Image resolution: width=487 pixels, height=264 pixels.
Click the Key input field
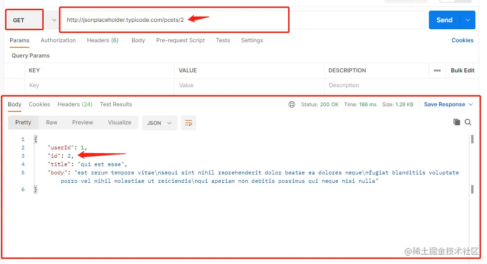click(x=100, y=85)
